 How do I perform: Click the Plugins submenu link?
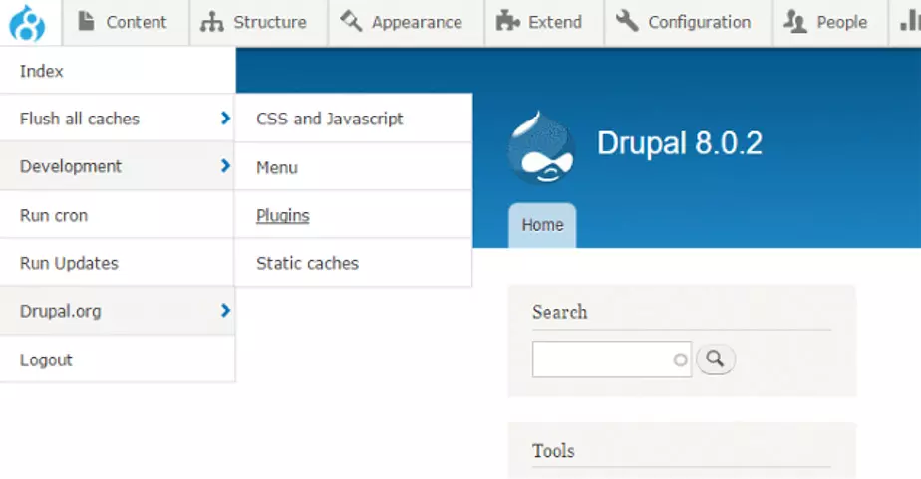tap(282, 216)
